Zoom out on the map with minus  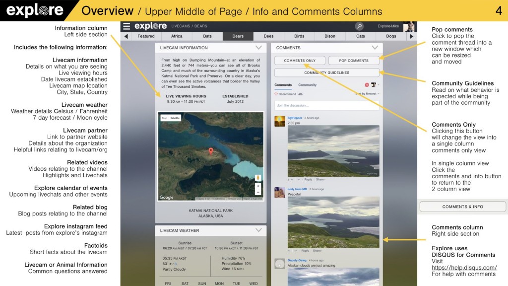click(258, 192)
